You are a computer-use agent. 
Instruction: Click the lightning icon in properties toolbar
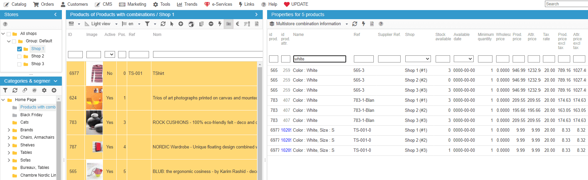click(363, 24)
